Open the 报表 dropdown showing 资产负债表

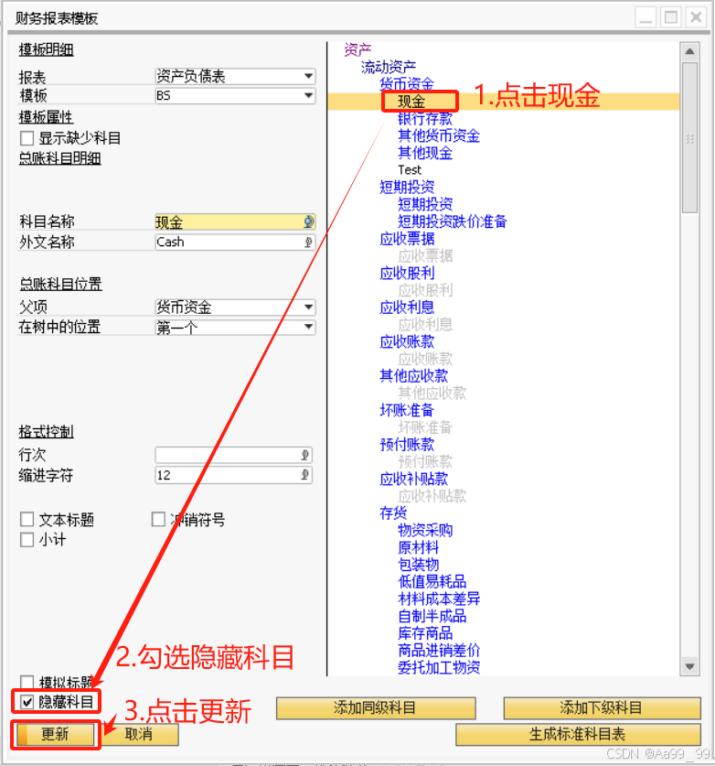point(235,76)
